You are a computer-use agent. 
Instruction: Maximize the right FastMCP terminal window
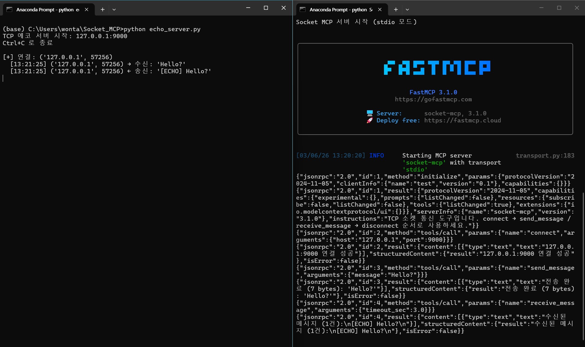[x=559, y=8]
